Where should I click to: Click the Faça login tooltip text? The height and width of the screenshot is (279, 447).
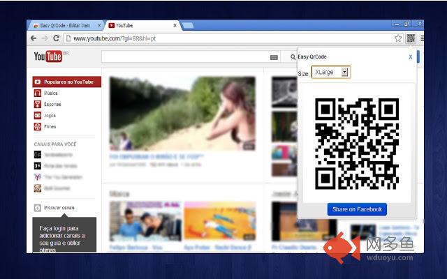(62, 239)
